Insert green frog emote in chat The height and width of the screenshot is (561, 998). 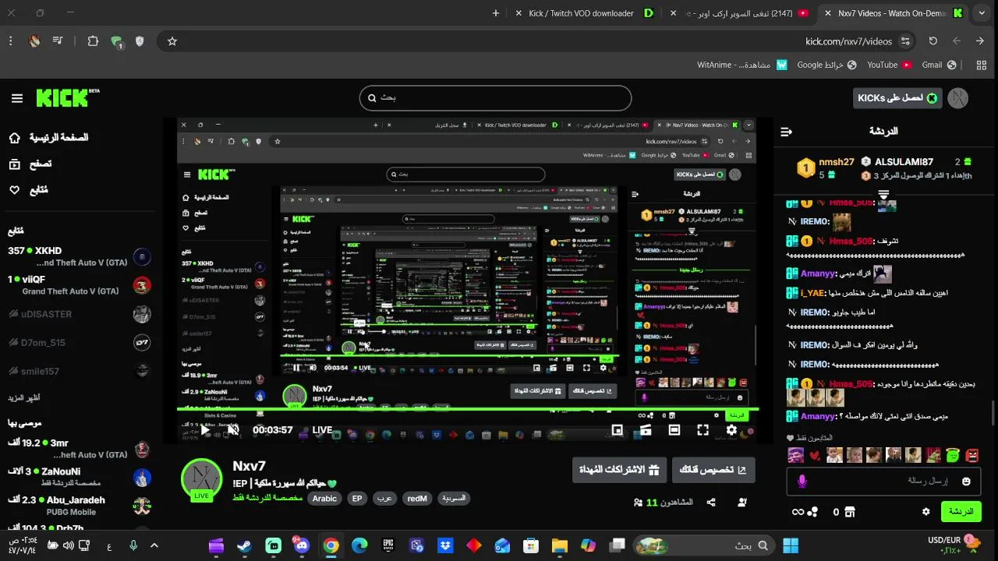pyautogui.click(x=953, y=455)
